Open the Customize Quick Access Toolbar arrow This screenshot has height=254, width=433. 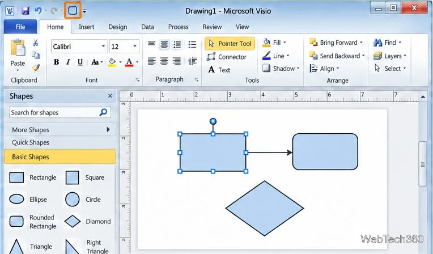[x=85, y=11]
